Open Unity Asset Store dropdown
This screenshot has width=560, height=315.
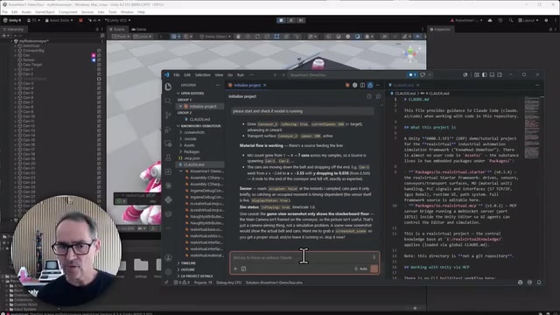coord(59,20)
